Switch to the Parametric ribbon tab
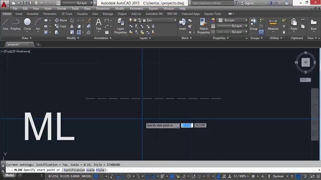The image size is (321, 180). point(50,14)
